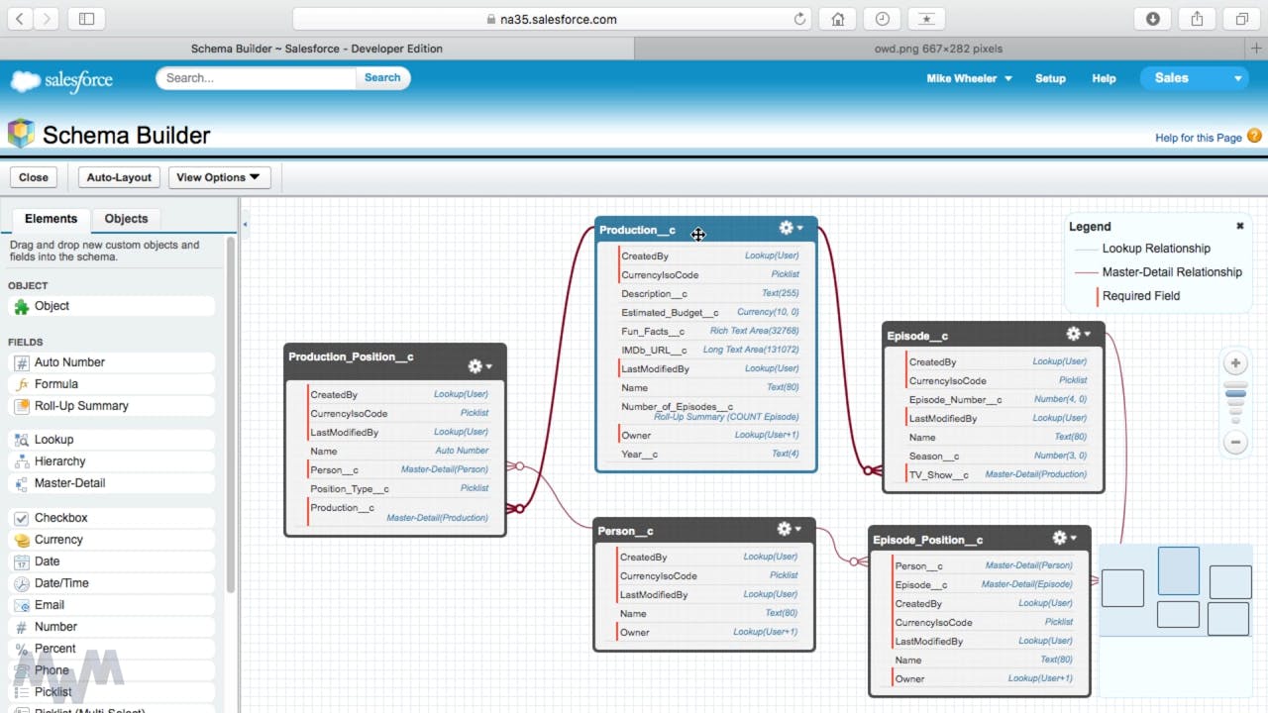The image size is (1268, 713).
Task: Open the Production_Position__c gear settings menu
Action: pos(479,366)
